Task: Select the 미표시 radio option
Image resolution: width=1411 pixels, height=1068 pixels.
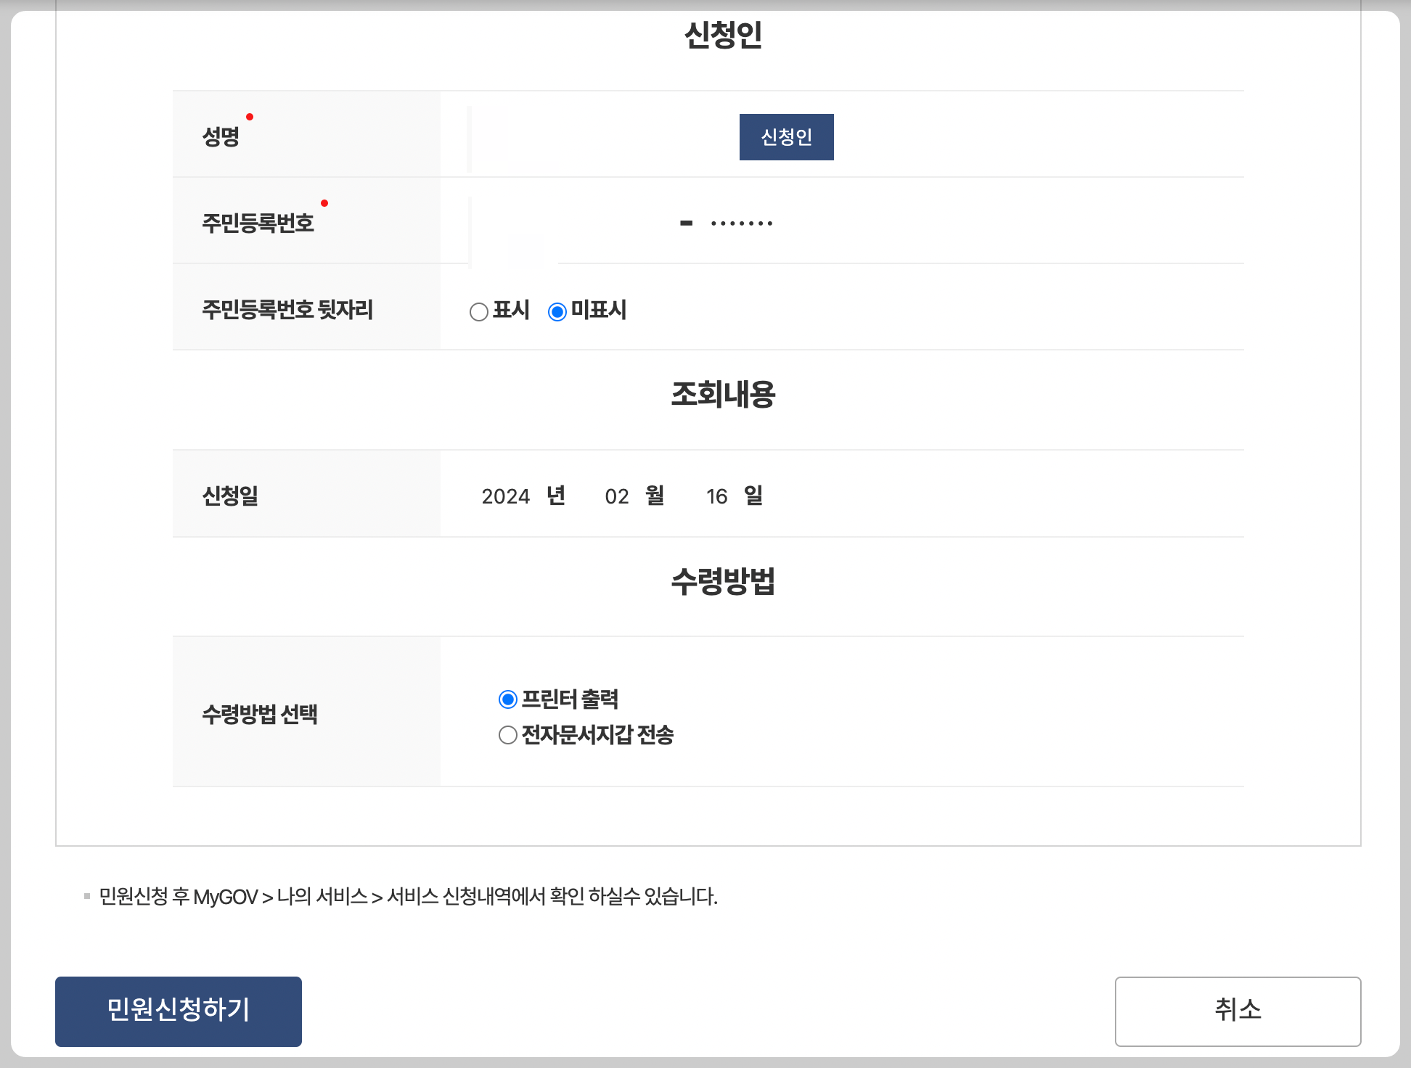Action: pyautogui.click(x=557, y=312)
